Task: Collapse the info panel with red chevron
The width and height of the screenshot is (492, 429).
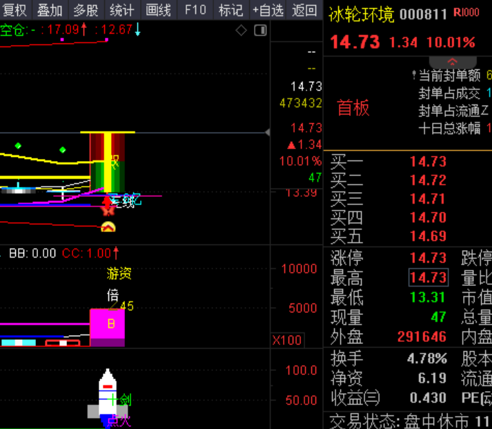Action: coord(453,61)
